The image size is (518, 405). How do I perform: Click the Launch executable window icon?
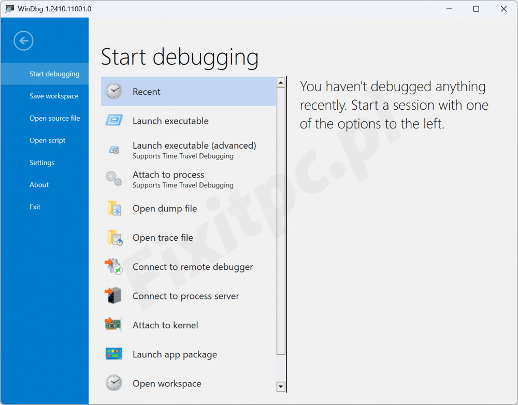(114, 121)
